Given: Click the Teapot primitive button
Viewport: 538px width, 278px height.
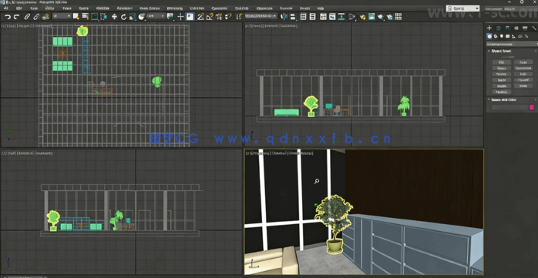Looking at the screenshot, I should (x=502, y=85).
